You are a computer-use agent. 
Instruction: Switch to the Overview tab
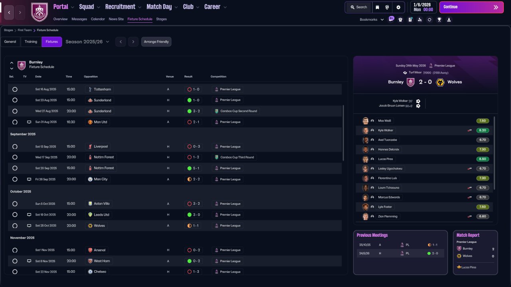point(61,19)
